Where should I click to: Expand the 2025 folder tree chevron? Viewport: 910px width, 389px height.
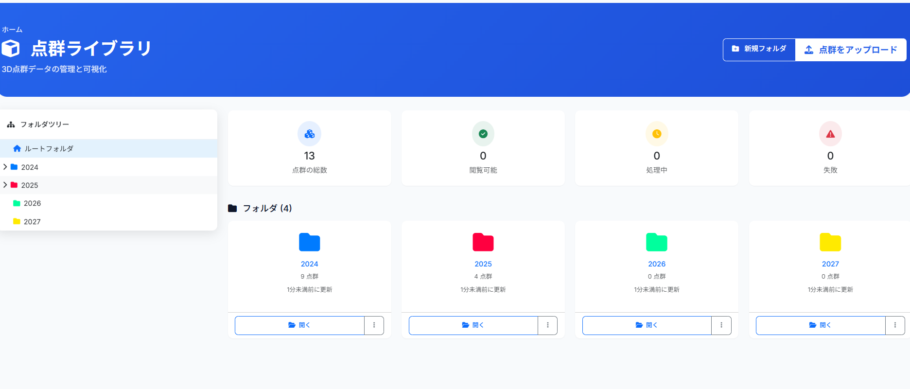click(5, 185)
